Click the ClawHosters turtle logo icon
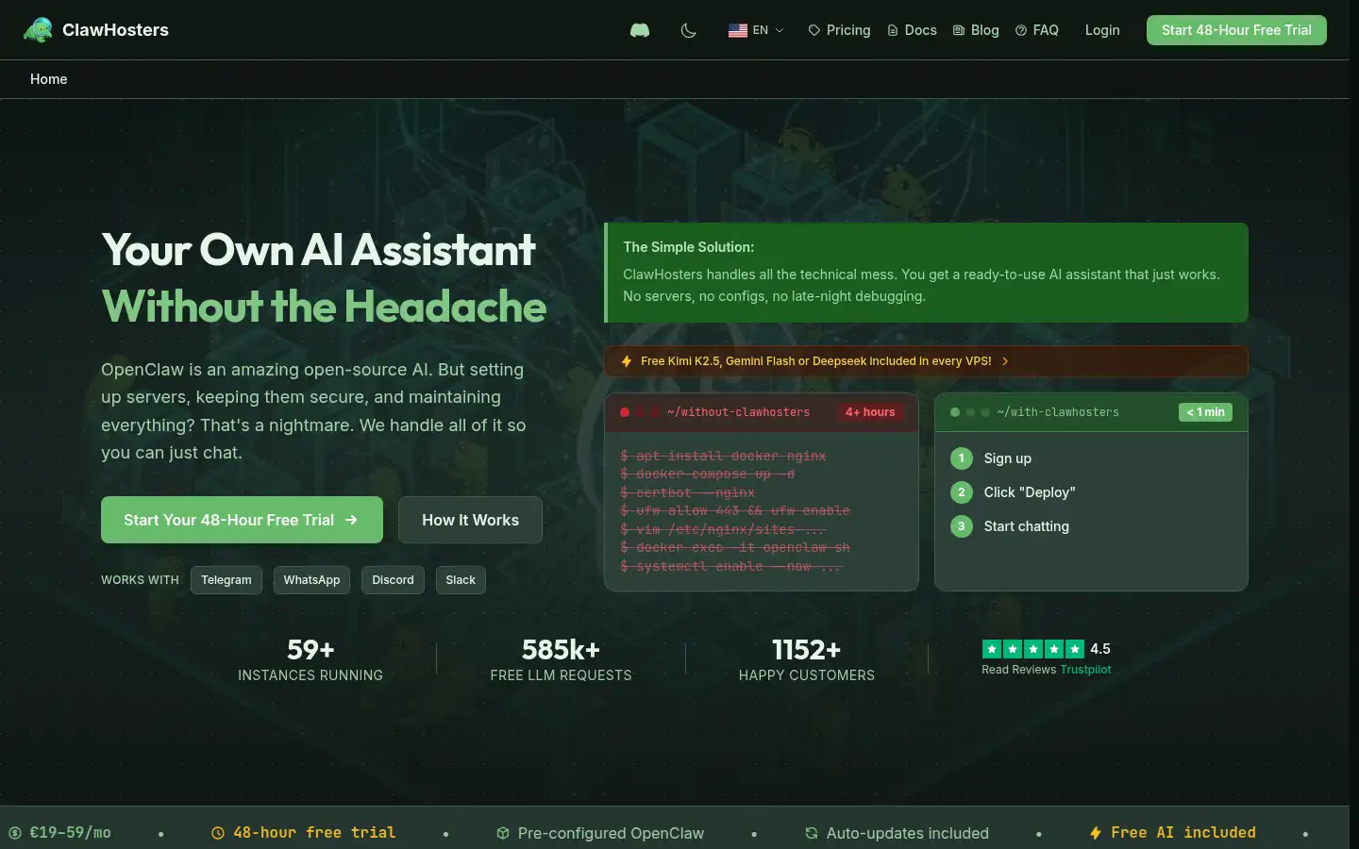Viewport: 1359px width, 849px height. tap(38, 30)
